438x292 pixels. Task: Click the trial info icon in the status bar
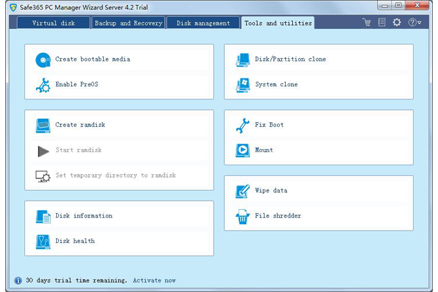(18, 280)
